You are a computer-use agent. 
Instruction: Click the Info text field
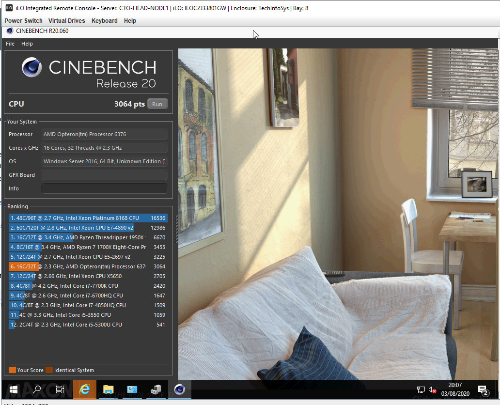(104, 188)
